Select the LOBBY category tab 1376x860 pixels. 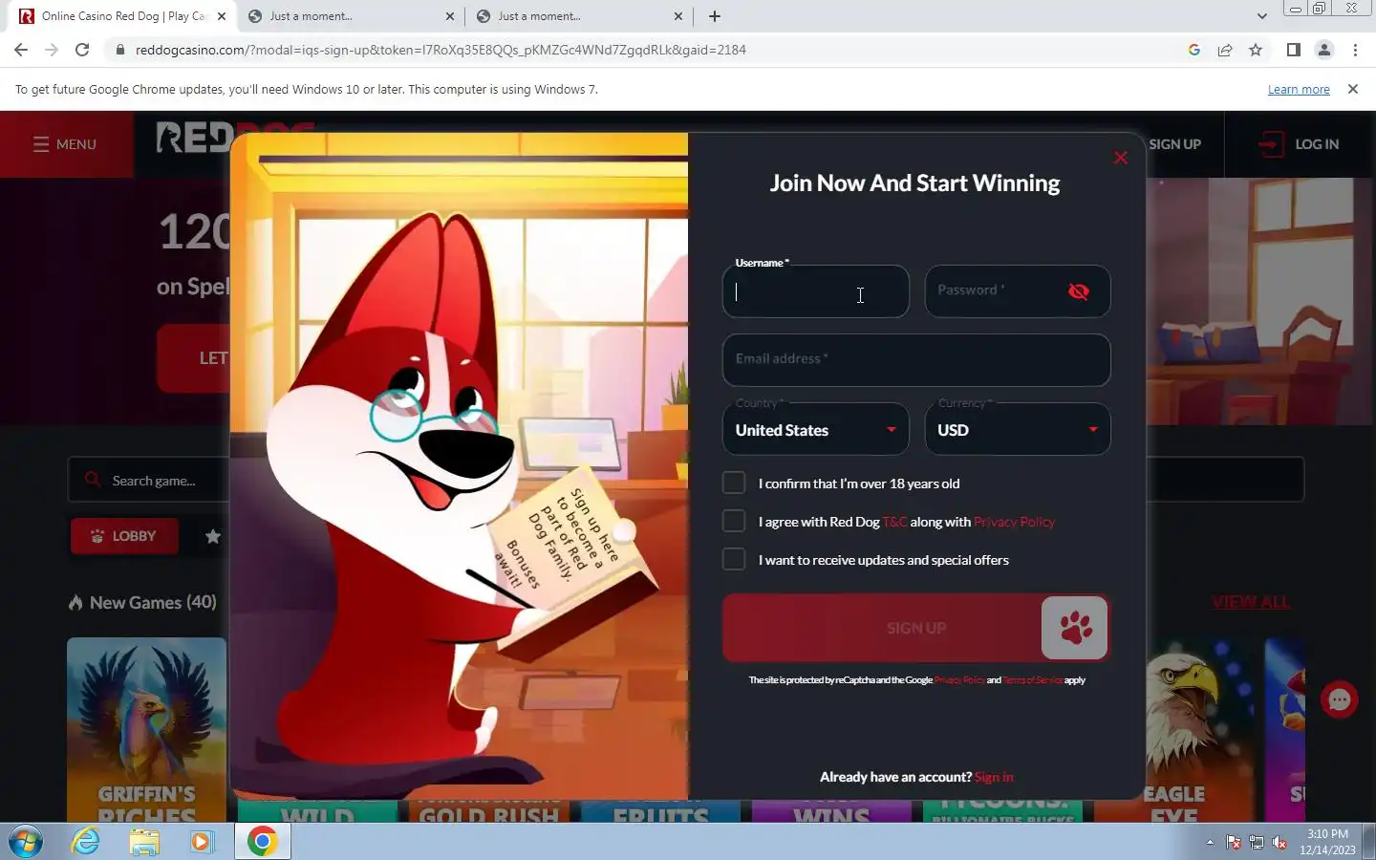124,536
